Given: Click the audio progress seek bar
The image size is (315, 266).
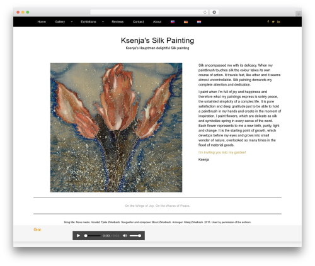Looking at the screenshot, I should point(93,236).
